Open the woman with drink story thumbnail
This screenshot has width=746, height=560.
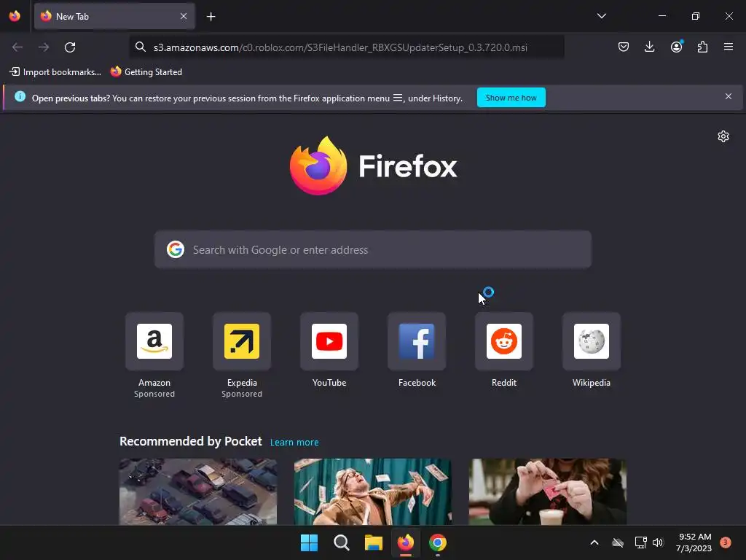(x=548, y=491)
